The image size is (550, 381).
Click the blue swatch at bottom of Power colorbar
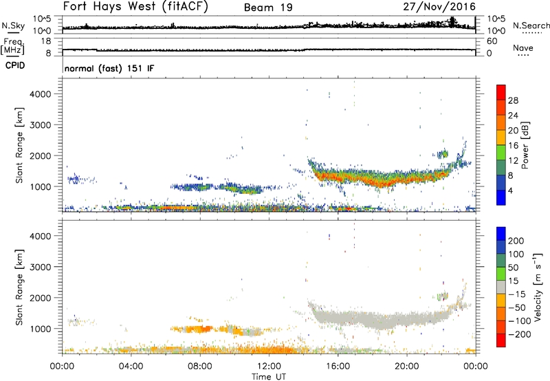pos(501,197)
